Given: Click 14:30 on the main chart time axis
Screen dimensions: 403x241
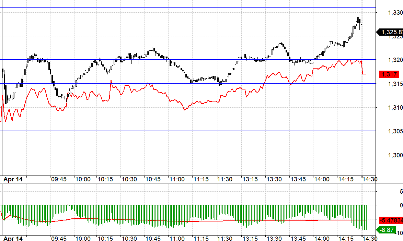Looking at the screenshot, I should (370, 179).
